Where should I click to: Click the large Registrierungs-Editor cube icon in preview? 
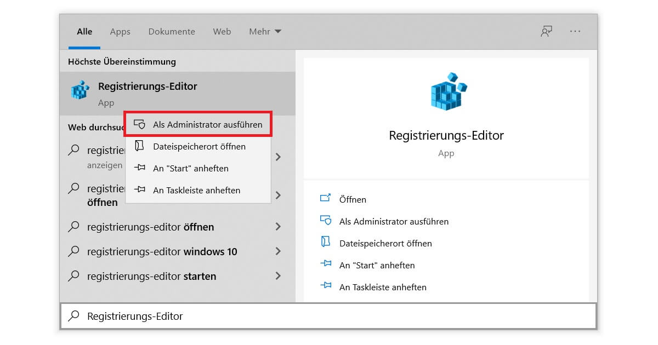[x=447, y=91]
